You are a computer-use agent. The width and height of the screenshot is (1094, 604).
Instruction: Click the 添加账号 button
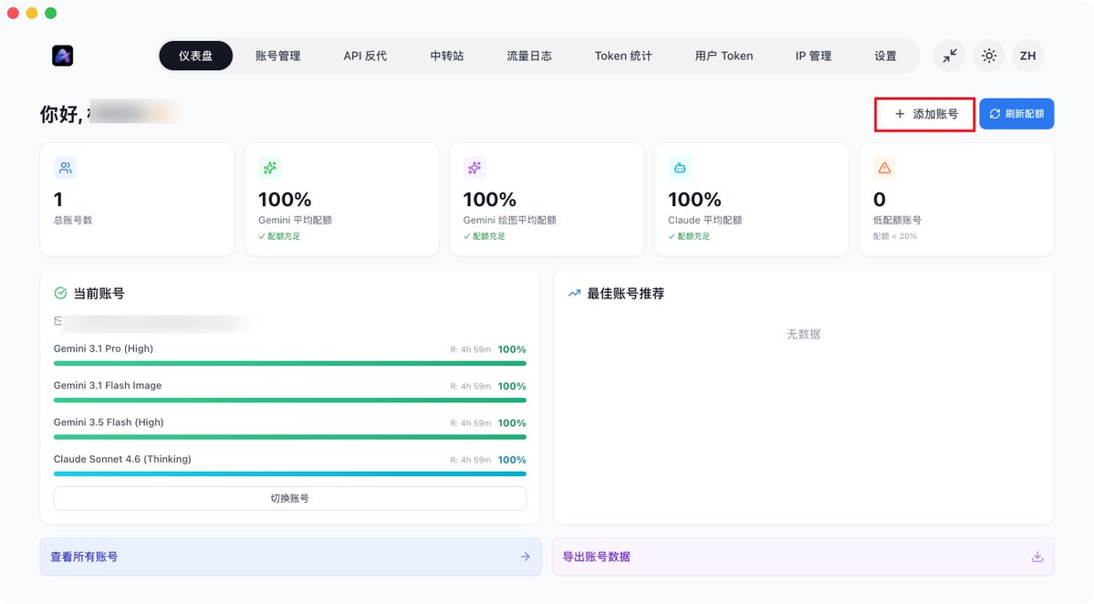[x=925, y=114]
